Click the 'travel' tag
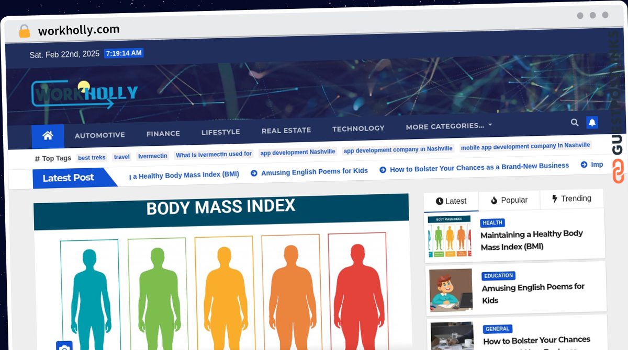Viewport: 628px width, 350px height. tap(121, 157)
